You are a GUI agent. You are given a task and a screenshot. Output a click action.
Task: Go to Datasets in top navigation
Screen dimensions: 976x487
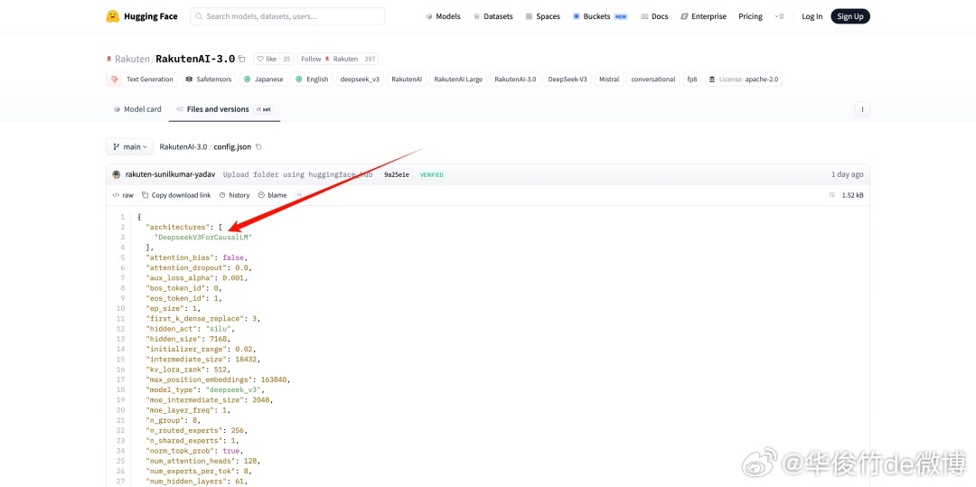[493, 17]
